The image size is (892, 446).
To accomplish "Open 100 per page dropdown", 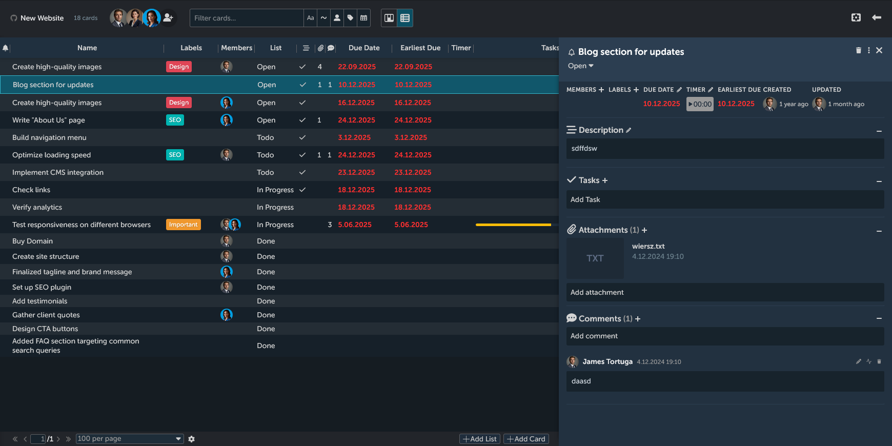I will click(x=130, y=439).
